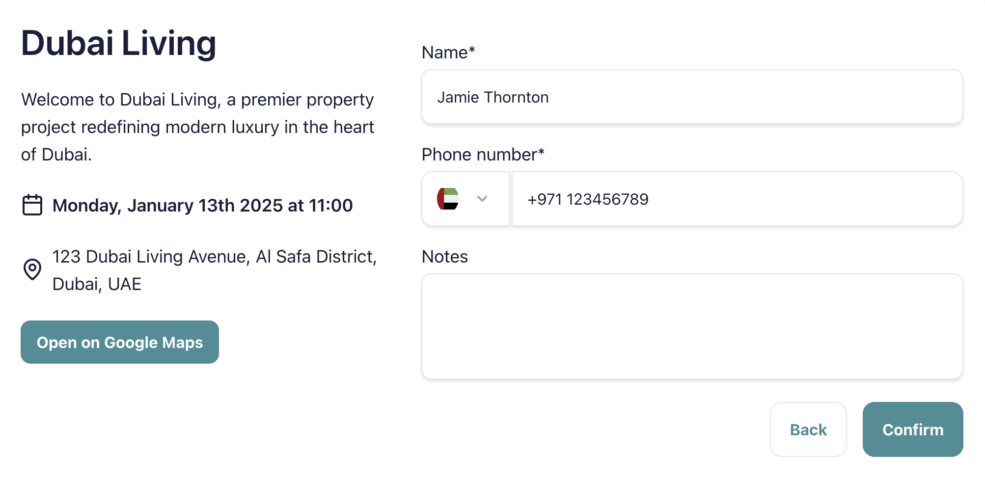Click the calendar icon beside the appointment date
The width and height of the screenshot is (985, 478).
[x=32, y=205]
